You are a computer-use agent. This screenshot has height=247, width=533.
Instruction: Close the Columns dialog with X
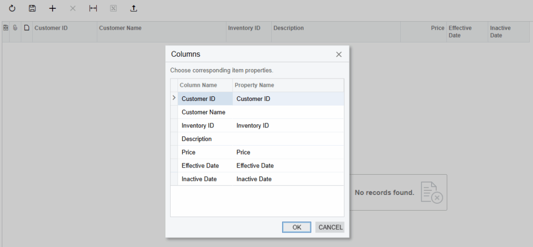click(339, 54)
